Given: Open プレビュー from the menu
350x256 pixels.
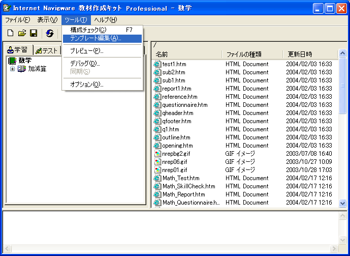Looking at the screenshot, I should coord(86,51).
